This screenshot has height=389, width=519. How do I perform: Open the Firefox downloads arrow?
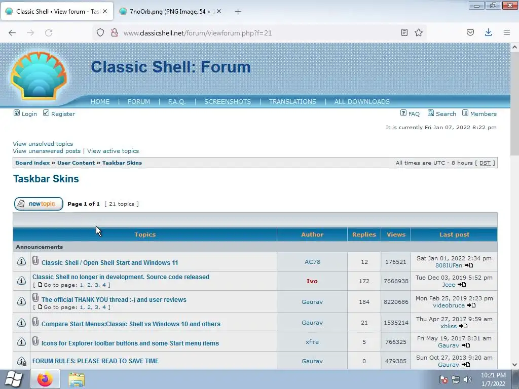tap(488, 32)
